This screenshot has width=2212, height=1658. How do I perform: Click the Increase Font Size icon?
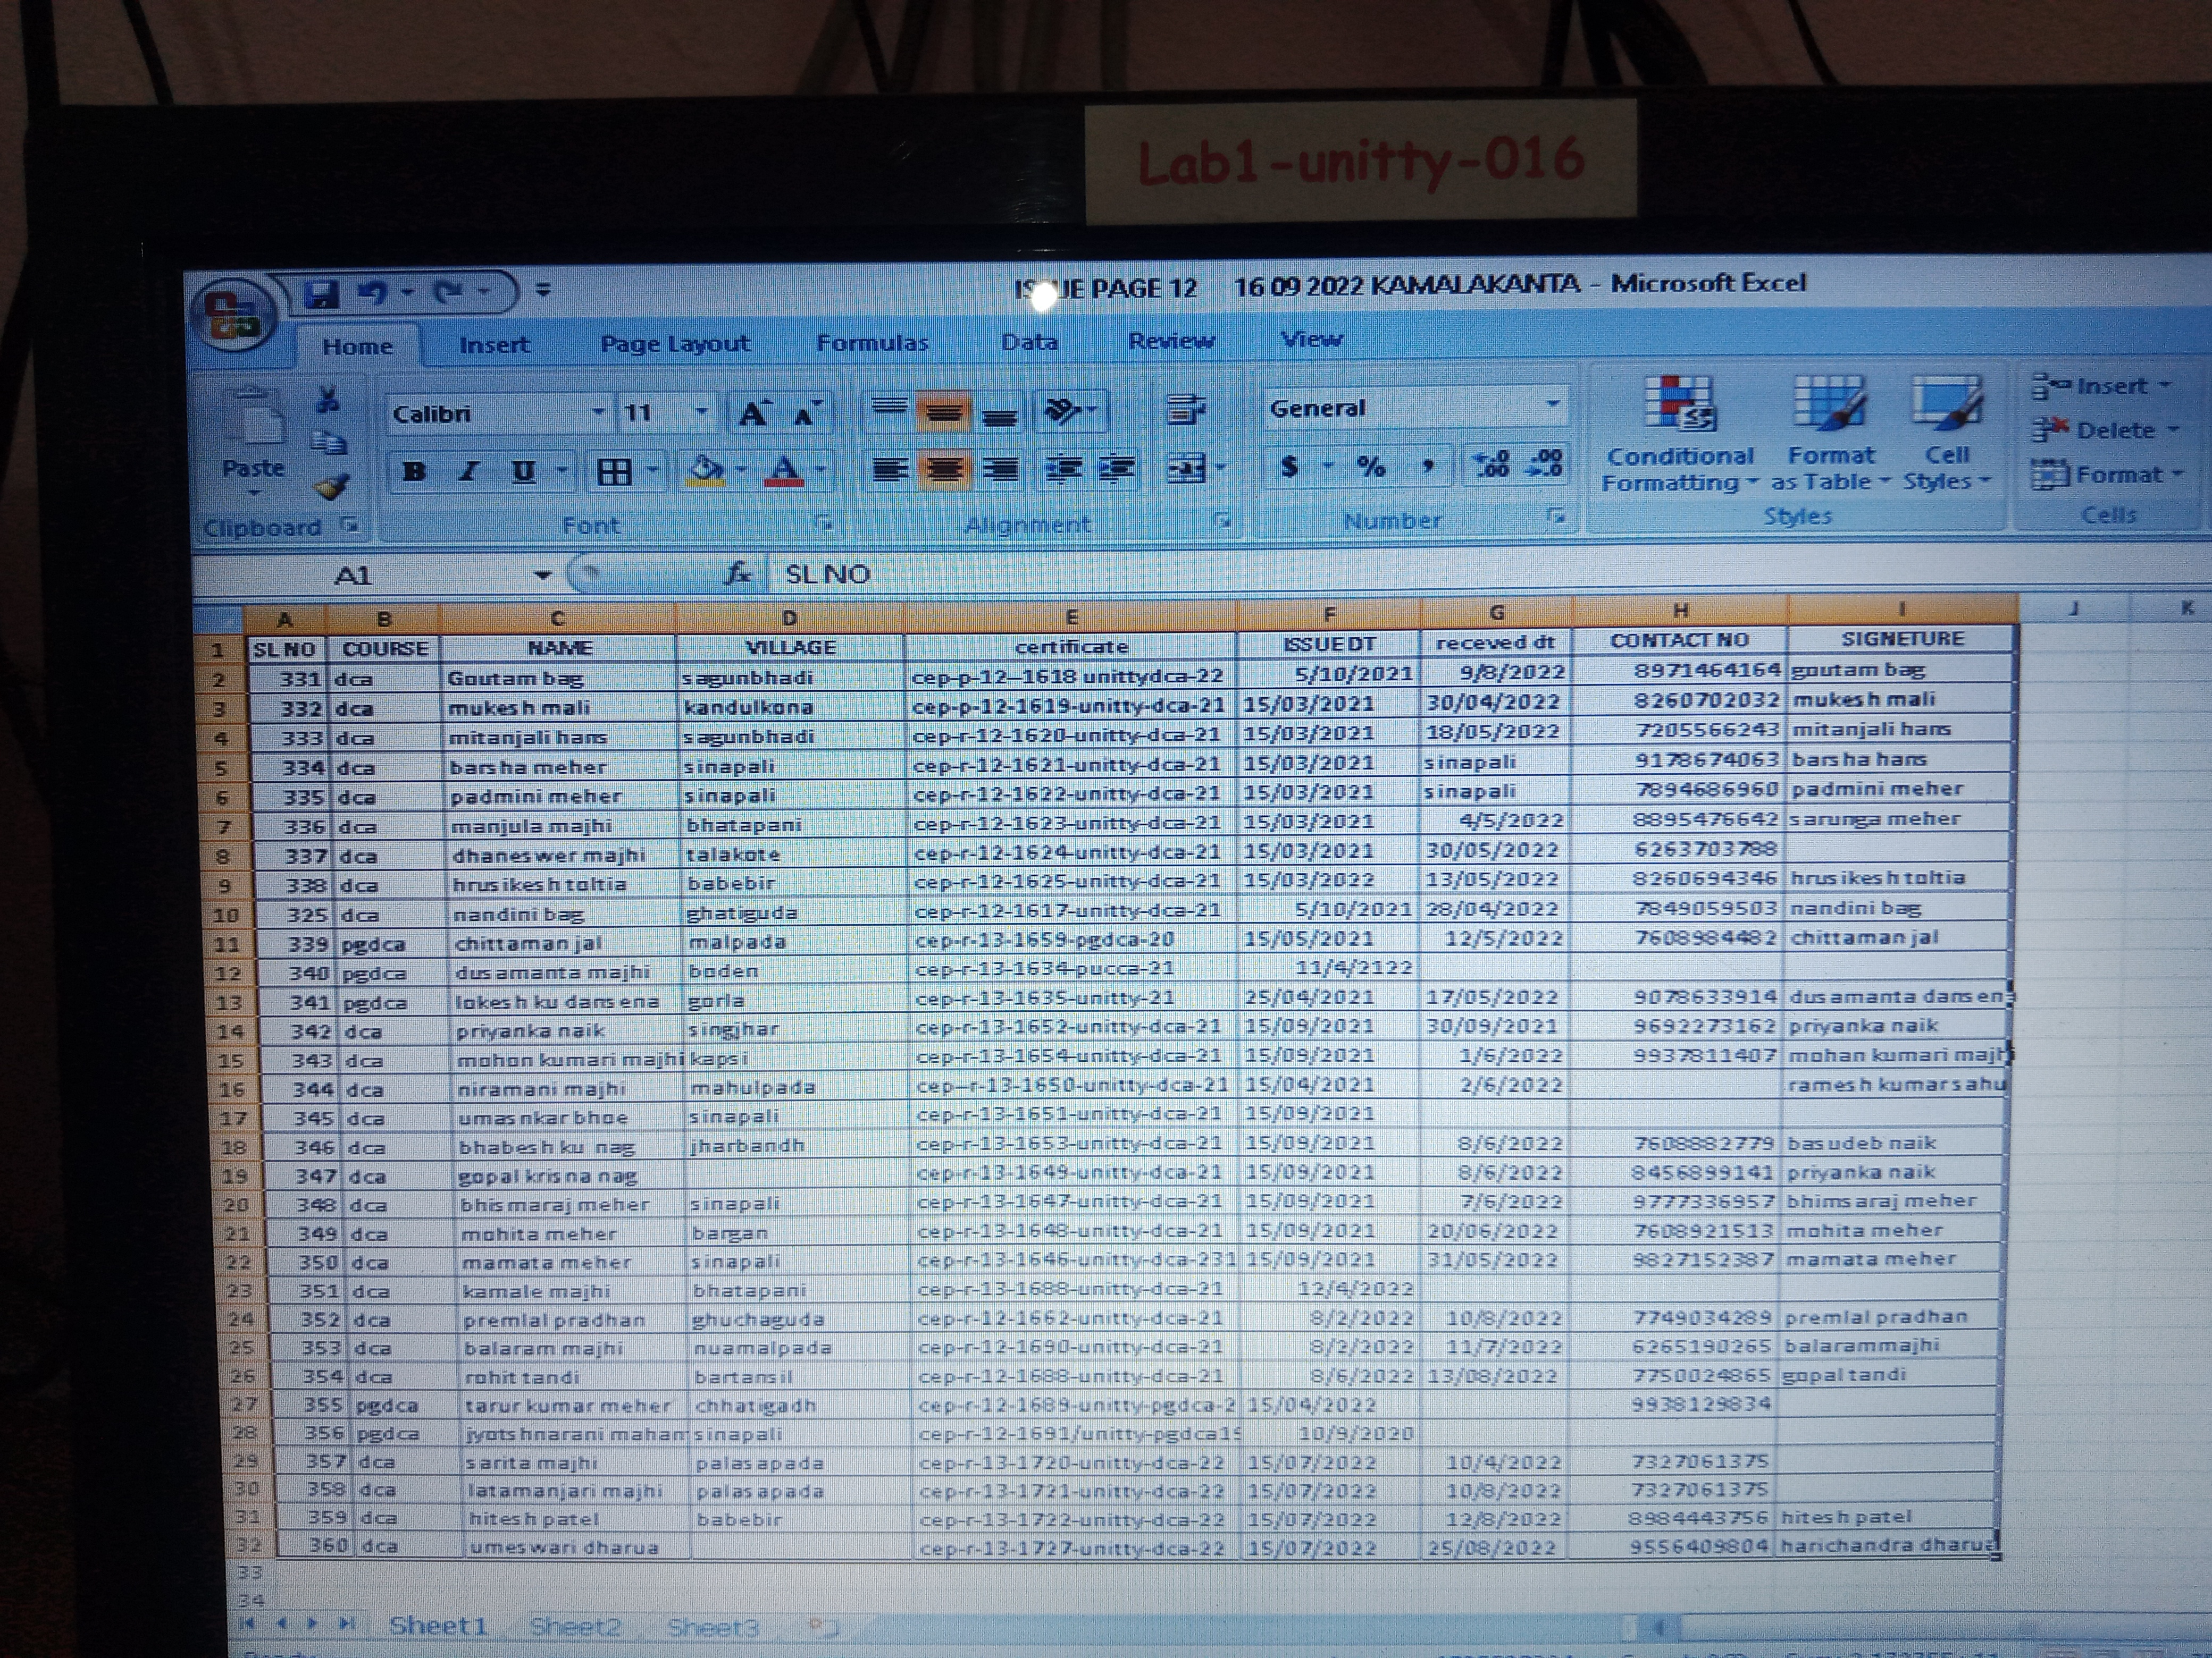click(x=753, y=413)
